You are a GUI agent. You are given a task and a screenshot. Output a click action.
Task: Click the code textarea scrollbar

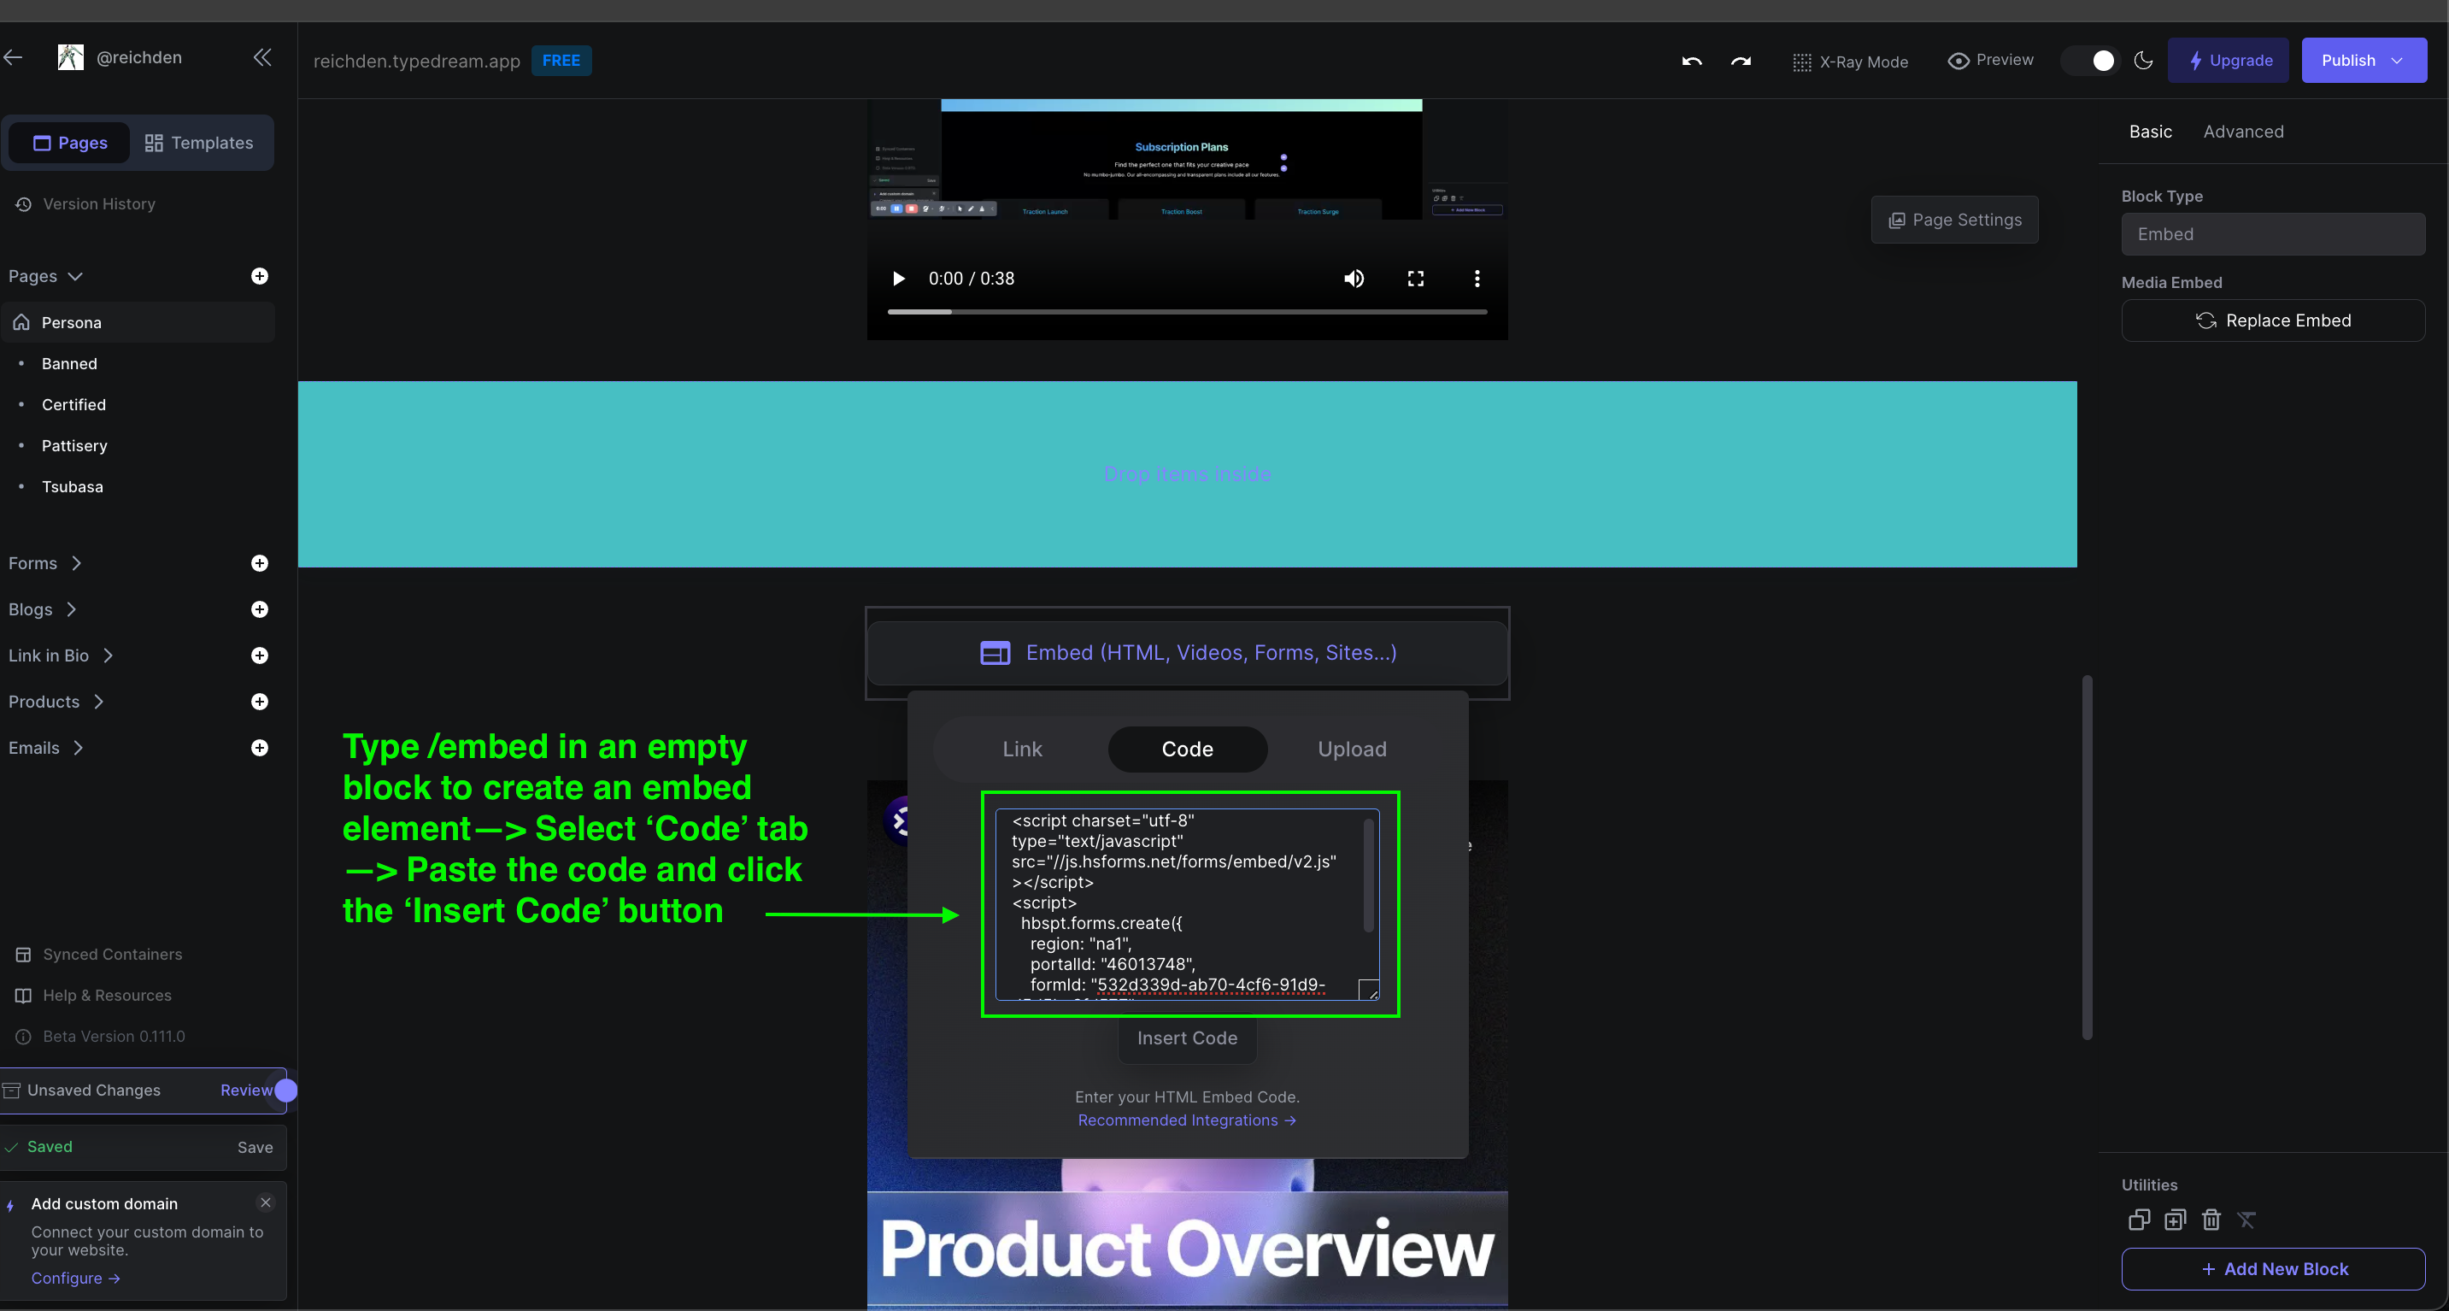[1369, 874]
